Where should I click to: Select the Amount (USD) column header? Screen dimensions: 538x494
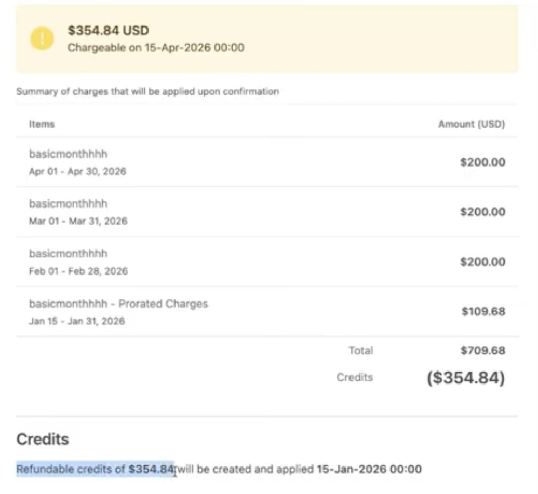[472, 124]
